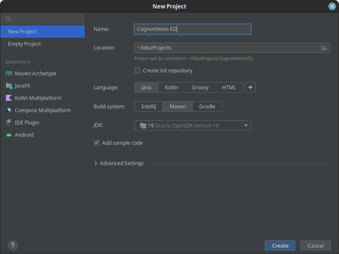This screenshot has width=339, height=254.
Task: Select Java as the language
Action: click(x=146, y=88)
